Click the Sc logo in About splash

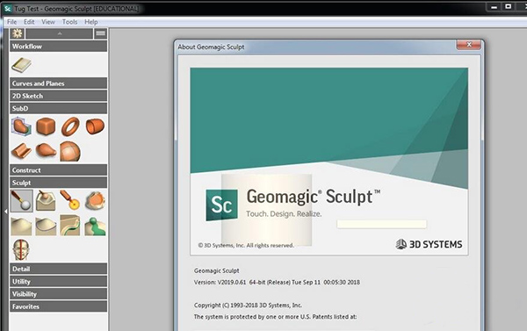tap(222, 205)
